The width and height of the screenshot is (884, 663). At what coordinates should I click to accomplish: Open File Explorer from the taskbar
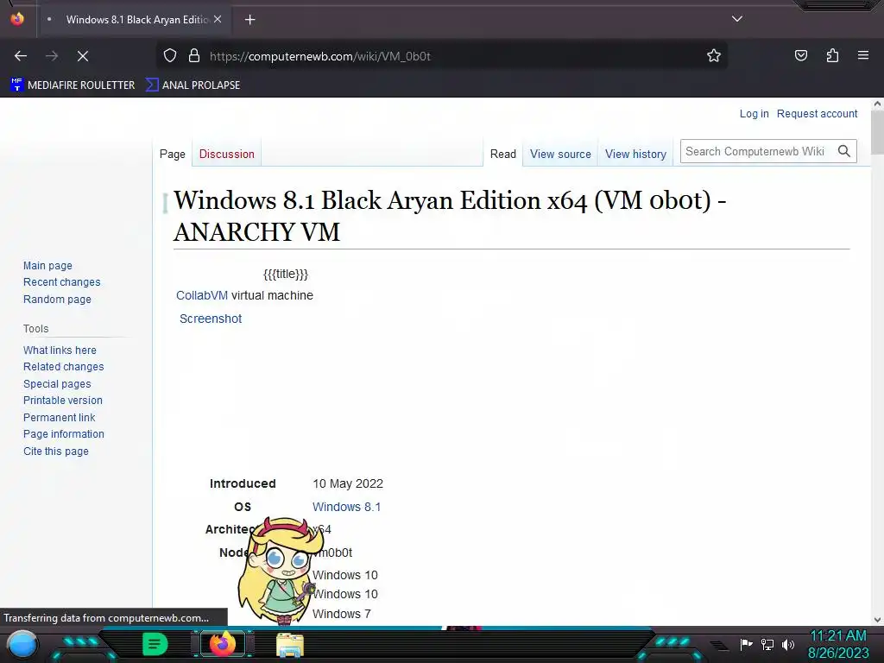pyautogui.click(x=290, y=645)
